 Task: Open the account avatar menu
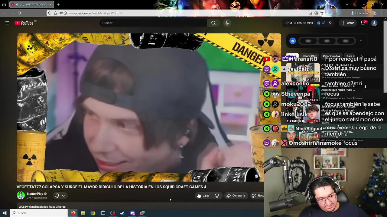(374, 23)
